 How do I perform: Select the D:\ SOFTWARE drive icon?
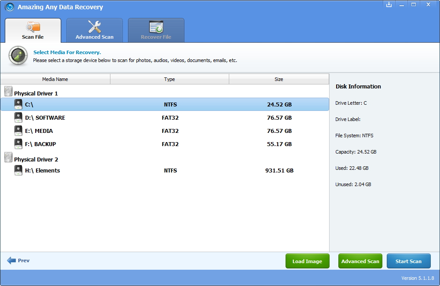point(18,117)
